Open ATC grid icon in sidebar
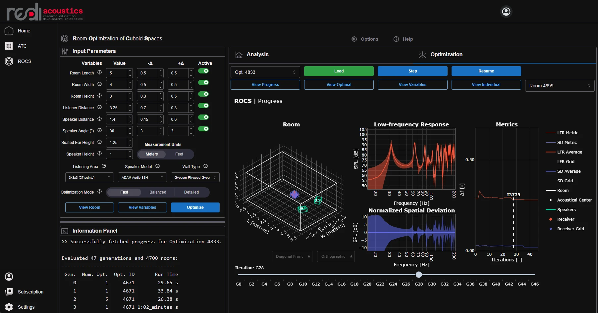 (x=9, y=46)
